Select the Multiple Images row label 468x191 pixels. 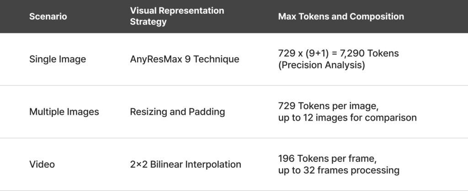(64, 112)
